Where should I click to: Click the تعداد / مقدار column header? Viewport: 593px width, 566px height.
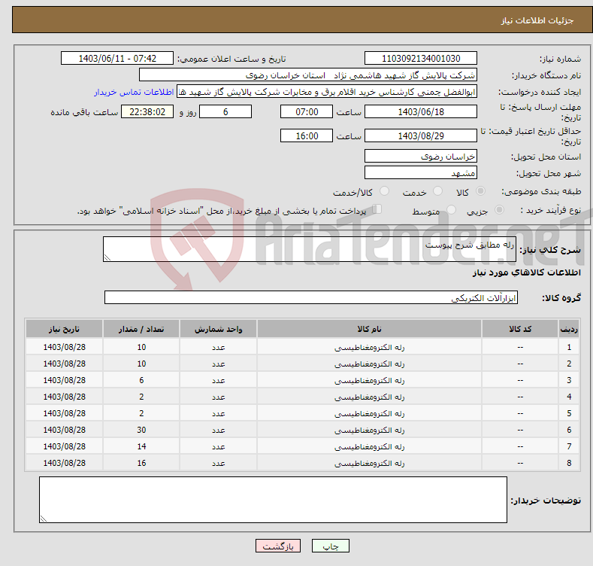tap(141, 329)
